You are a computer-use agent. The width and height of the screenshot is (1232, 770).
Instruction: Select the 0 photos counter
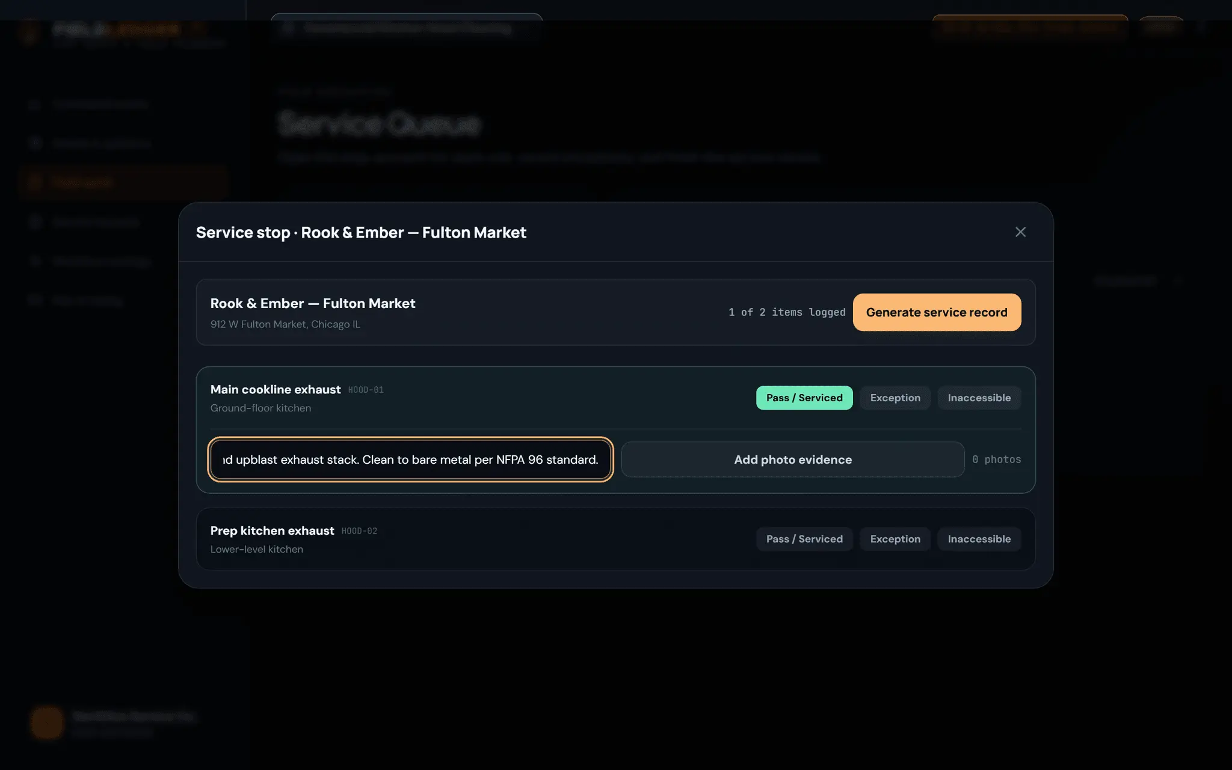pos(997,460)
